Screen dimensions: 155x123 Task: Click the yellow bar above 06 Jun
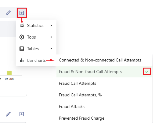(x=9, y=73)
